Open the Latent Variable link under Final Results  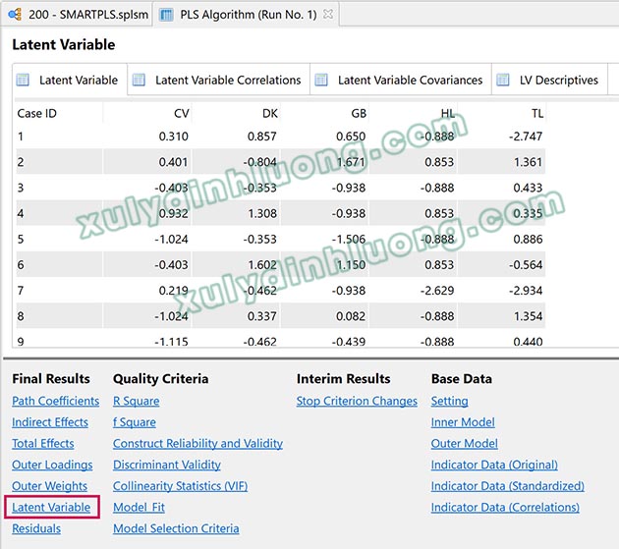pos(51,507)
